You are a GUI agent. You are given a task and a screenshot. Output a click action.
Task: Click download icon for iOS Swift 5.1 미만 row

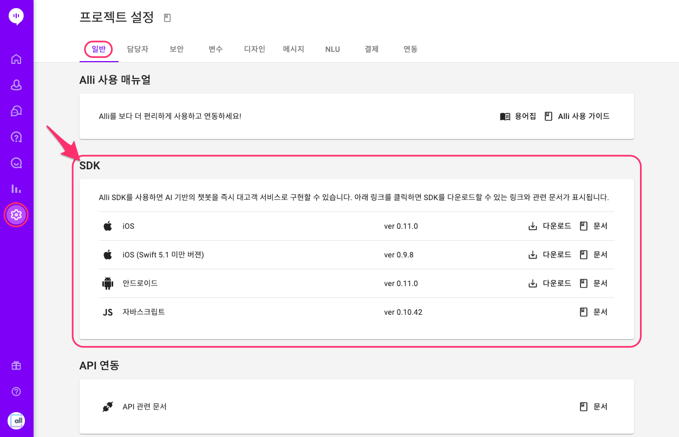coord(533,255)
